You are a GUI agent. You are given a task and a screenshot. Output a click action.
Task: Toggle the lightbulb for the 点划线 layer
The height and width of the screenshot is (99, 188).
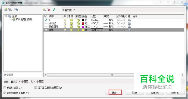pos(65,23)
